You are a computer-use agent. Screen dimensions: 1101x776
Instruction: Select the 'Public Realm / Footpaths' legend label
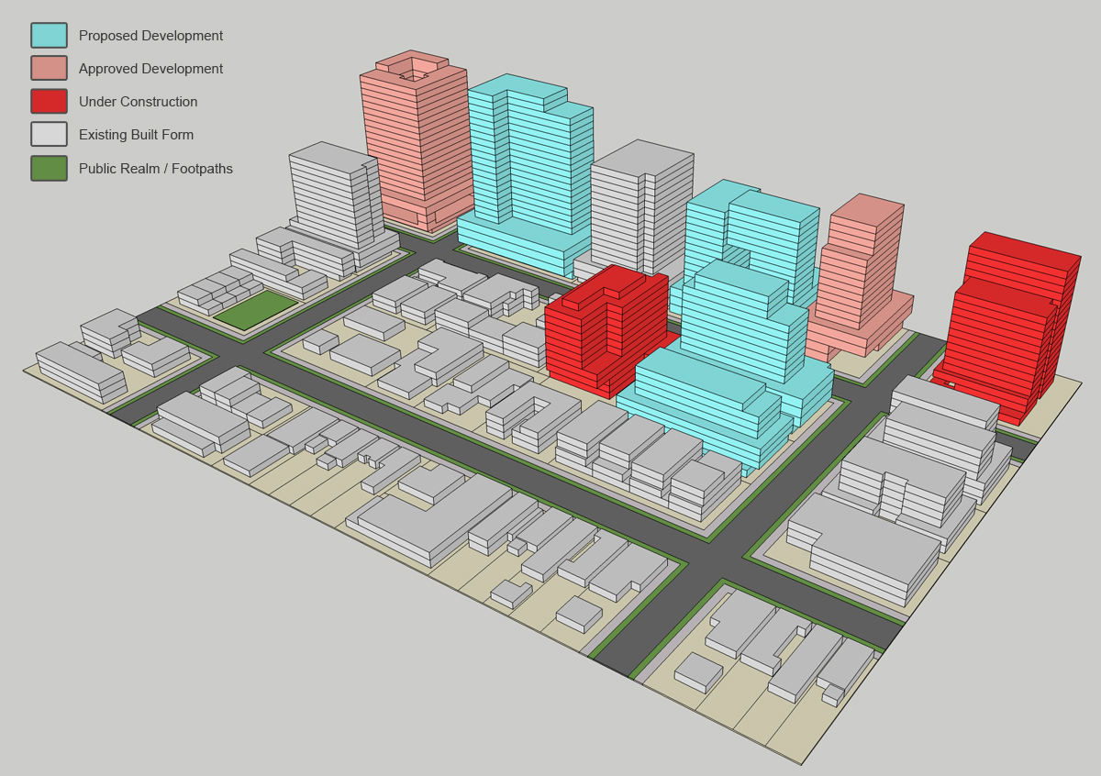156,169
